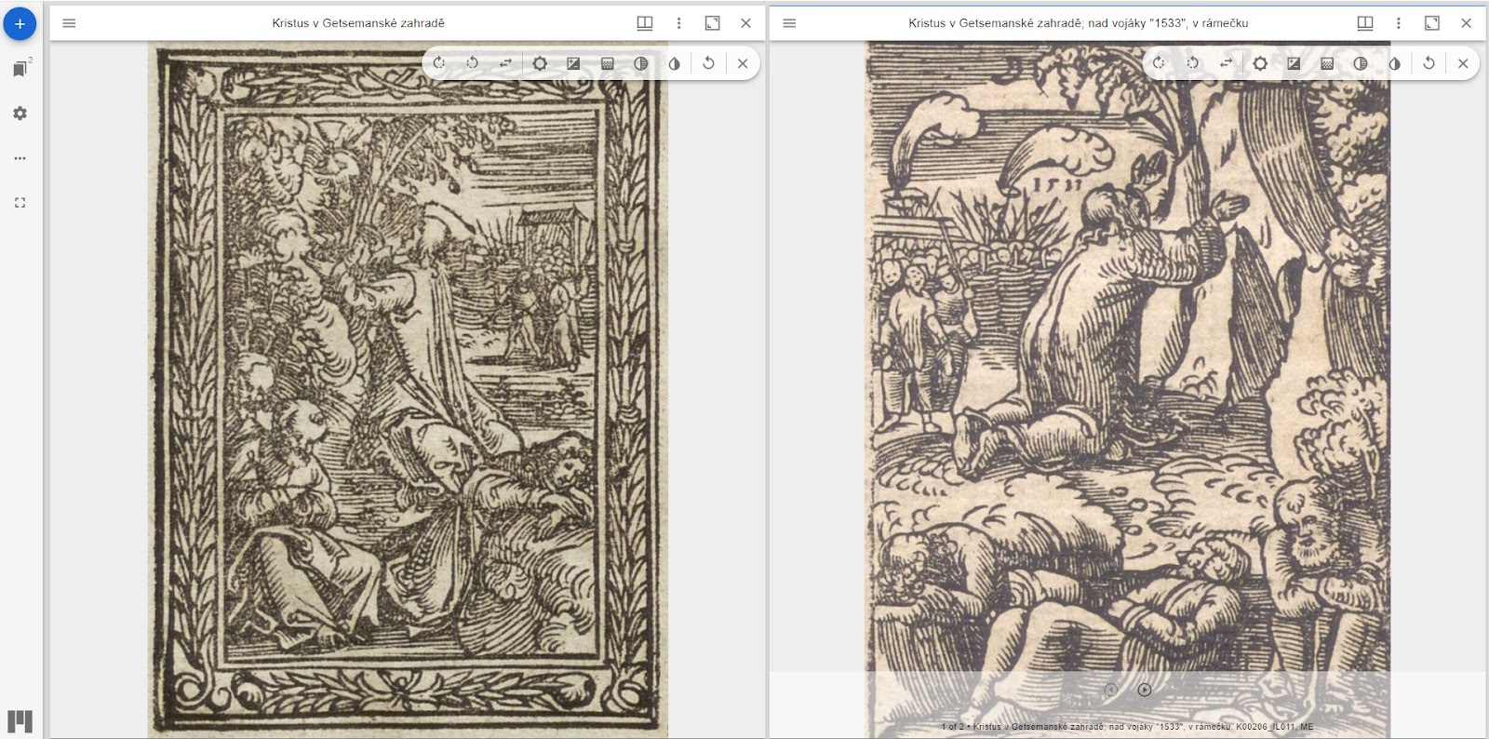Enter full screen workspace mode from sidebar
Viewport: 1489px width, 739px height.
click(x=20, y=203)
